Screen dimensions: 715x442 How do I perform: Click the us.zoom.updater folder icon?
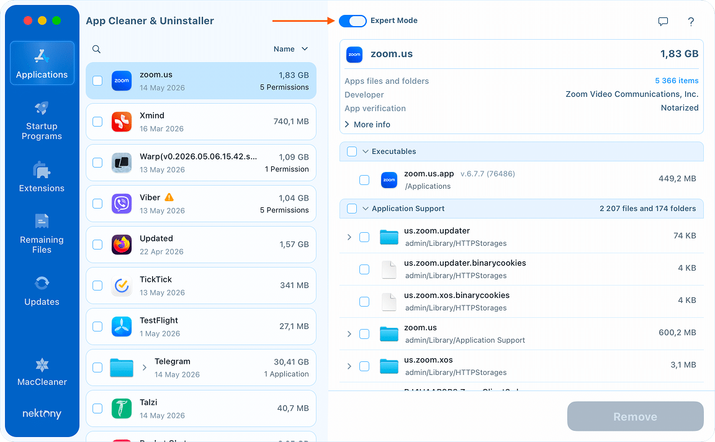tap(389, 237)
